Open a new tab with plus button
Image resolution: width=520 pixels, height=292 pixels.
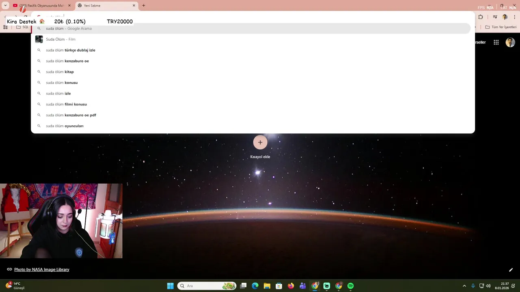[x=143, y=6]
